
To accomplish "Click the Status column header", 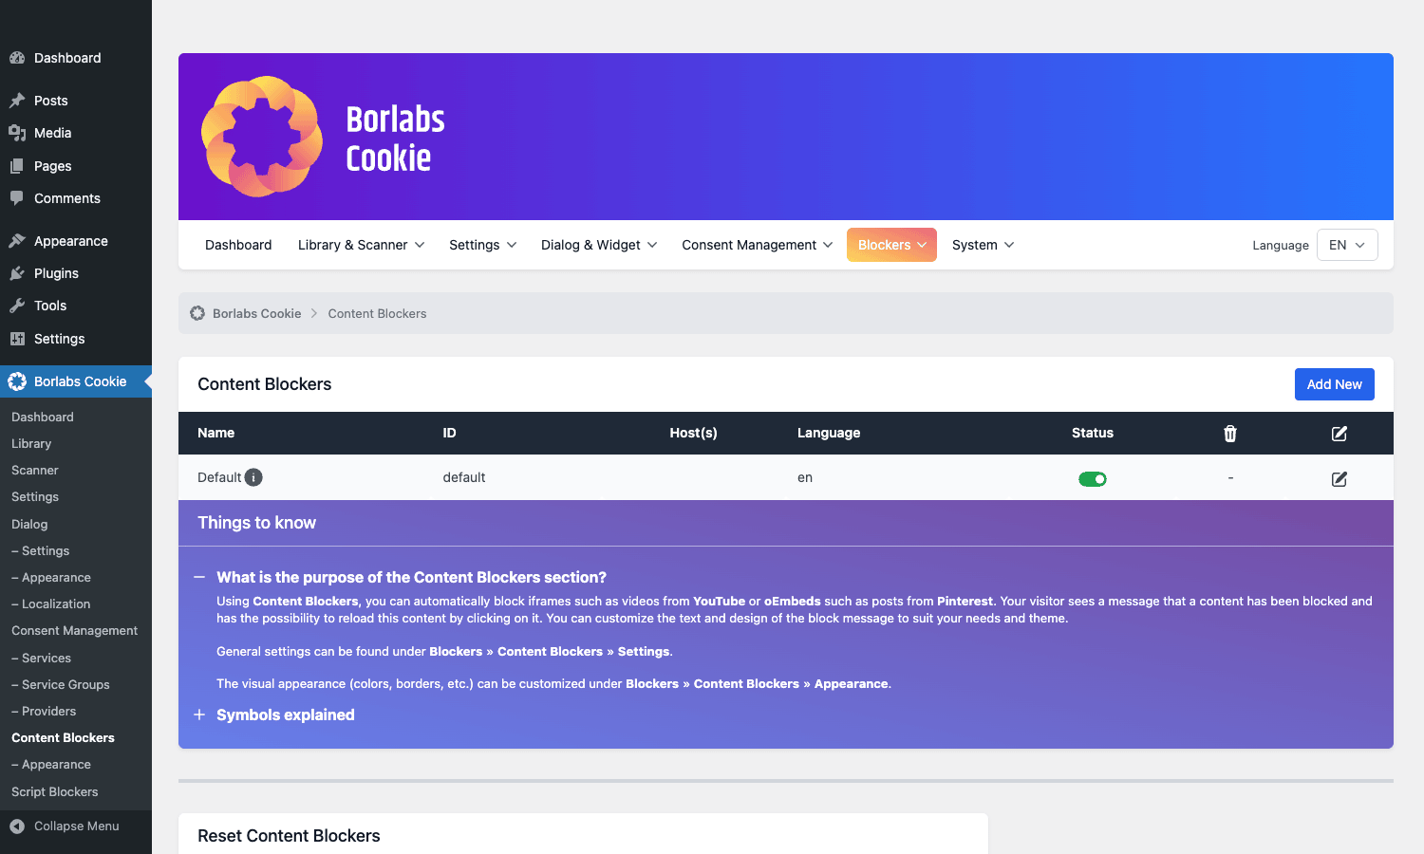I will point(1093,433).
